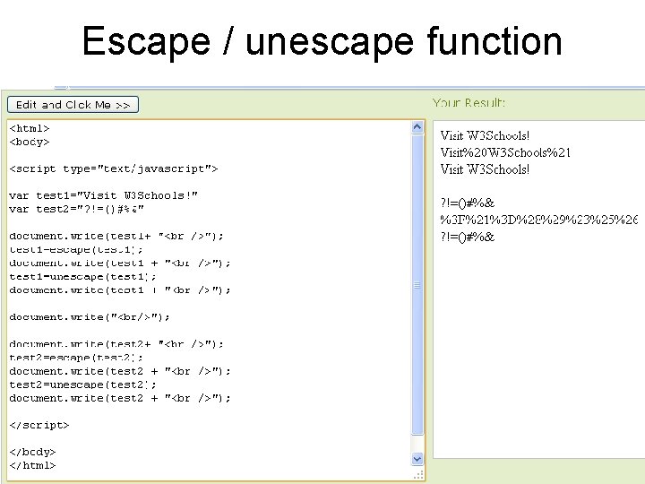The image size is (645, 484).
Task: Click the test2=unescape(test2); code line
Action: (x=82, y=385)
